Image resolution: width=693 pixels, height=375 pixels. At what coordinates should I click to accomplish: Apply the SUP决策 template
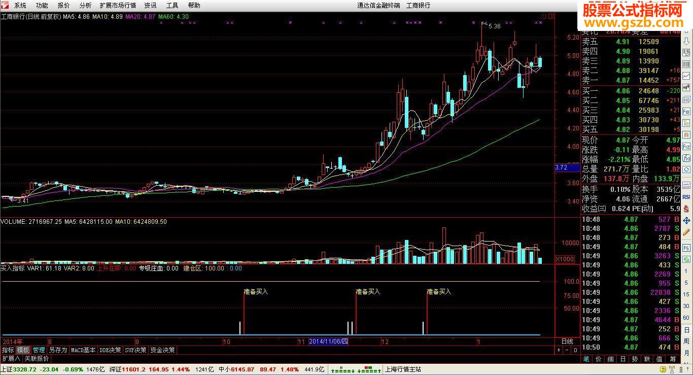pos(135,350)
